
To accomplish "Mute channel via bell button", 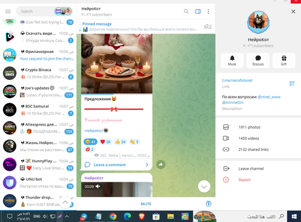I will pyautogui.click(x=232, y=60).
